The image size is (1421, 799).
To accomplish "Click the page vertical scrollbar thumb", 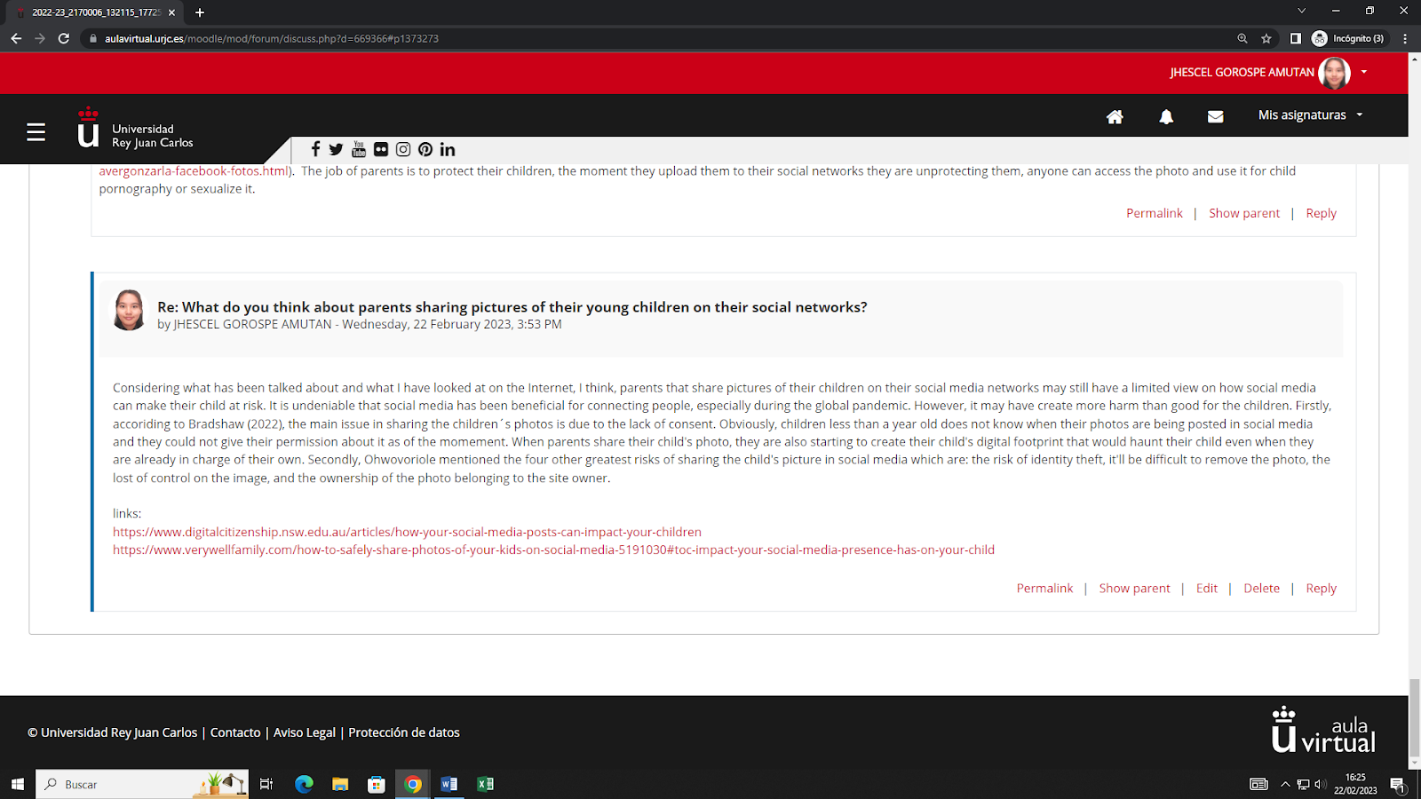I will point(1414,717).
